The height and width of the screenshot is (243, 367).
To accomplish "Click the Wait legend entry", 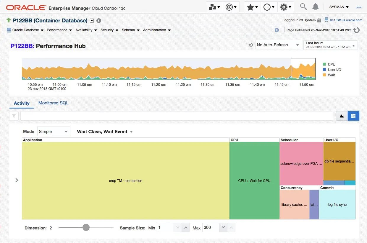I will coord(329,75).
